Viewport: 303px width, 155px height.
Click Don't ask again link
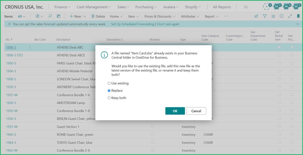tap(168, 24)
